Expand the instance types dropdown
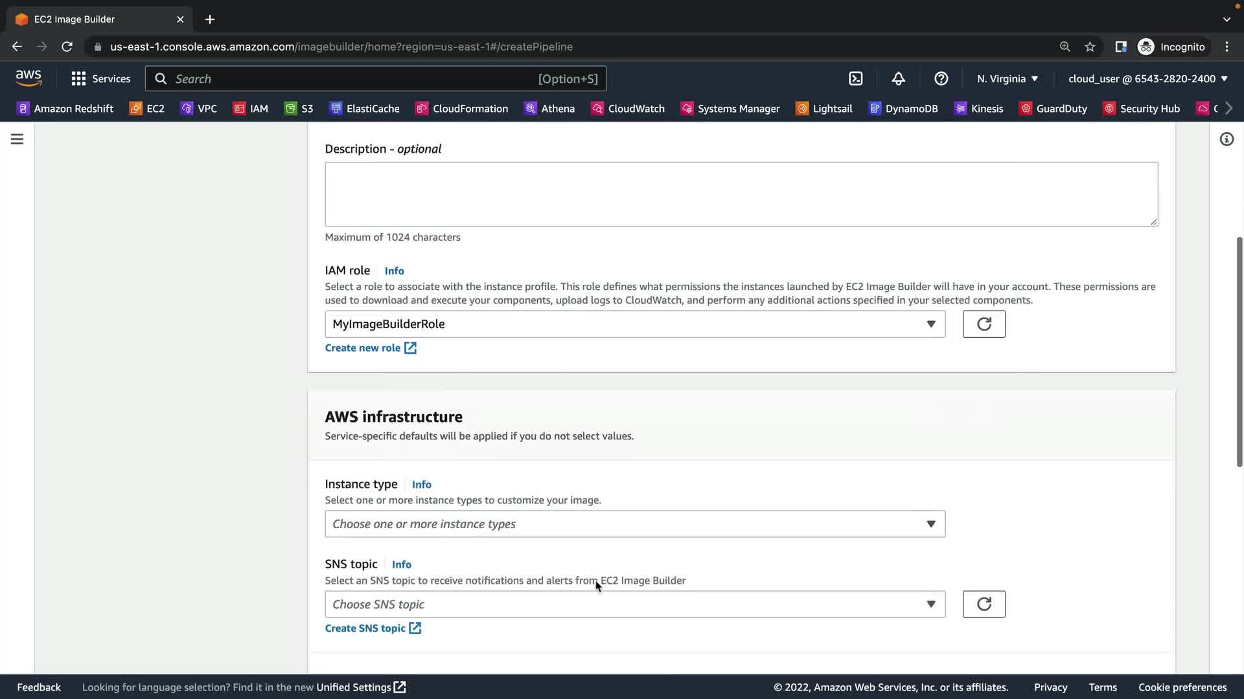1244x699 pixels. [634, 524]
